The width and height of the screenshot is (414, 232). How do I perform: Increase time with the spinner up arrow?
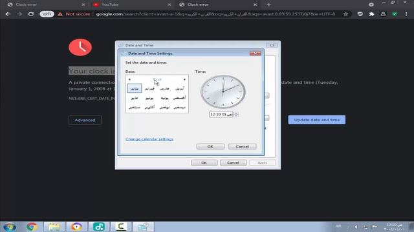pos(236,113)
